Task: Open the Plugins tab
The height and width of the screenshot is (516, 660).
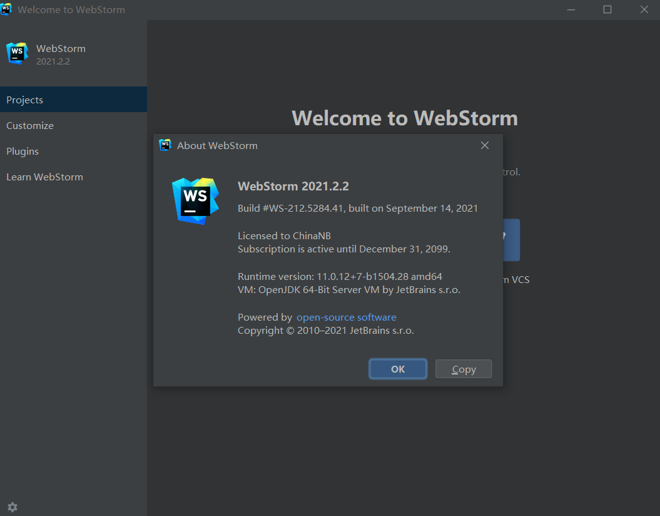Action: point(73,151)
